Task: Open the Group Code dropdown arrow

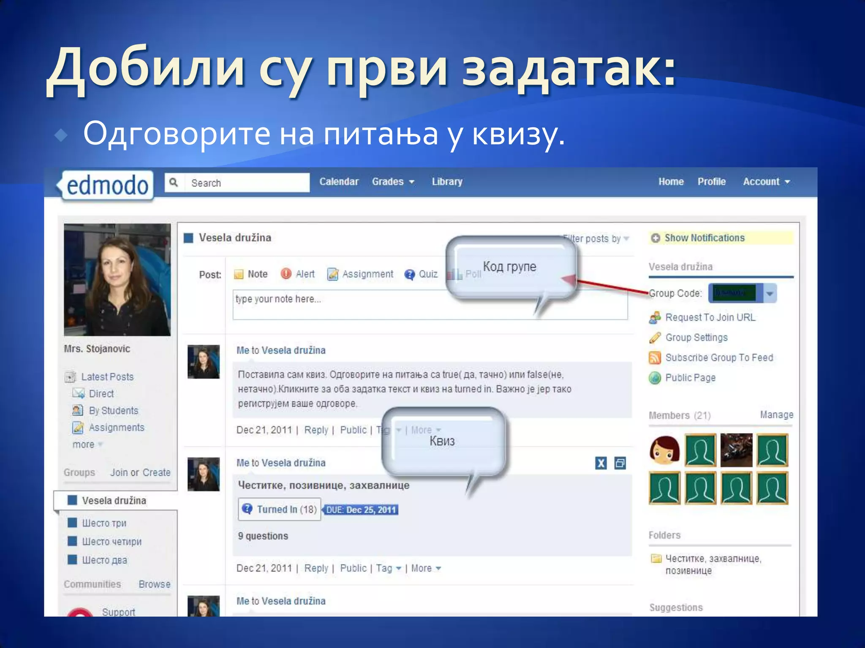Action: [770, 293]
